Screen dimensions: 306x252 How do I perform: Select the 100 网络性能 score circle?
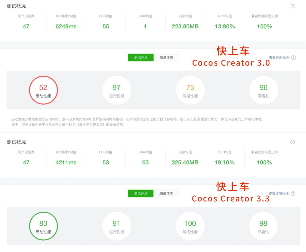pyautogui.click(x=190, y=226)
